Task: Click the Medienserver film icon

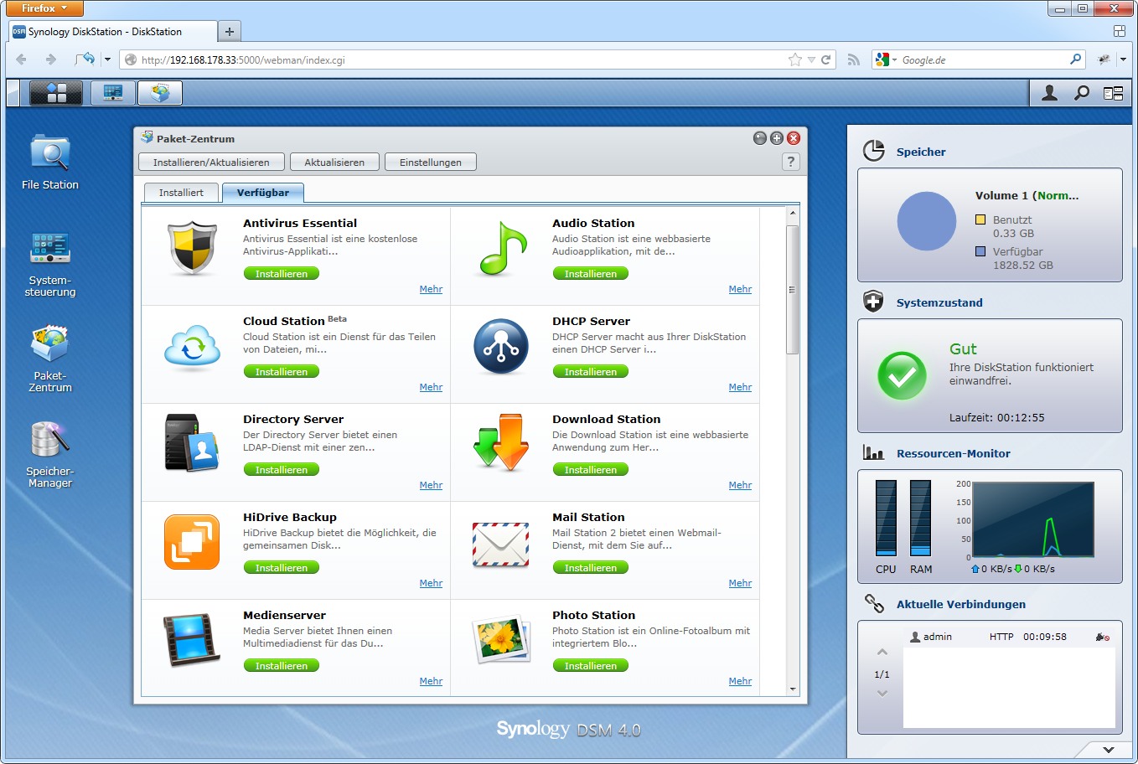Action: coord(192,639)
